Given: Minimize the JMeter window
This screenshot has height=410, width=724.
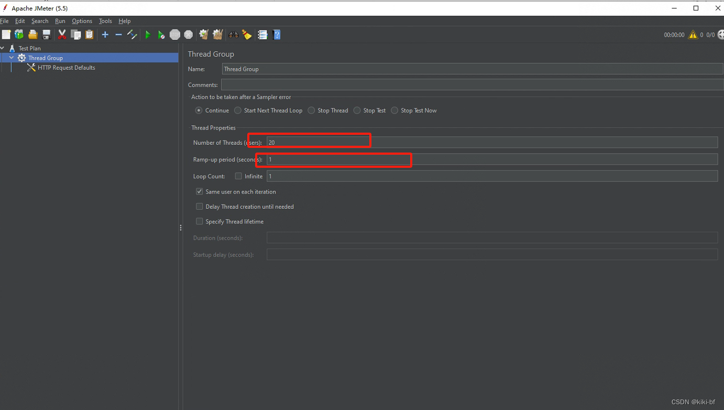Looking at the screenshot, I should click(673, 8).
